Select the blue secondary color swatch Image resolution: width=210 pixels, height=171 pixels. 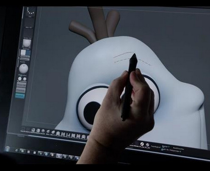28,53
